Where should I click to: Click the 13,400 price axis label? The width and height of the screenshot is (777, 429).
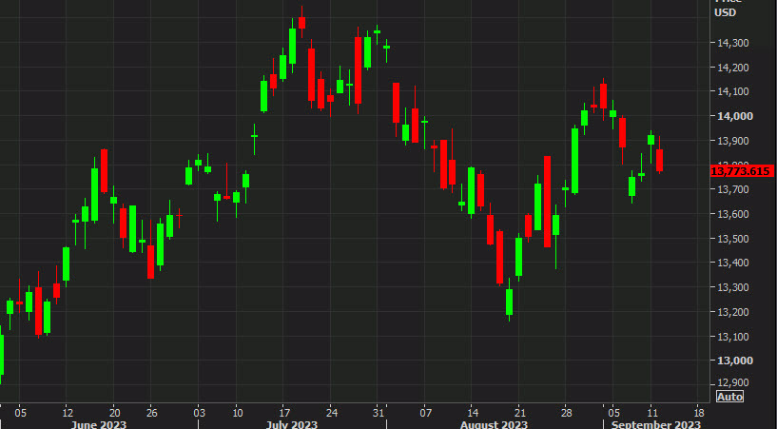[733, 263]
